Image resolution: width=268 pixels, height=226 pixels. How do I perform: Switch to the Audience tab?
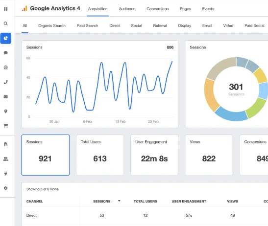(x=127, y=9)
